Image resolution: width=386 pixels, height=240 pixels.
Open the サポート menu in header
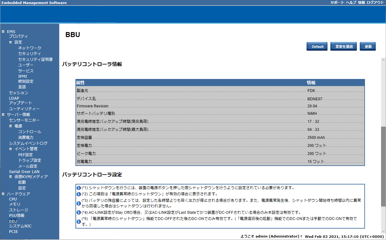(x=337, y=2)
